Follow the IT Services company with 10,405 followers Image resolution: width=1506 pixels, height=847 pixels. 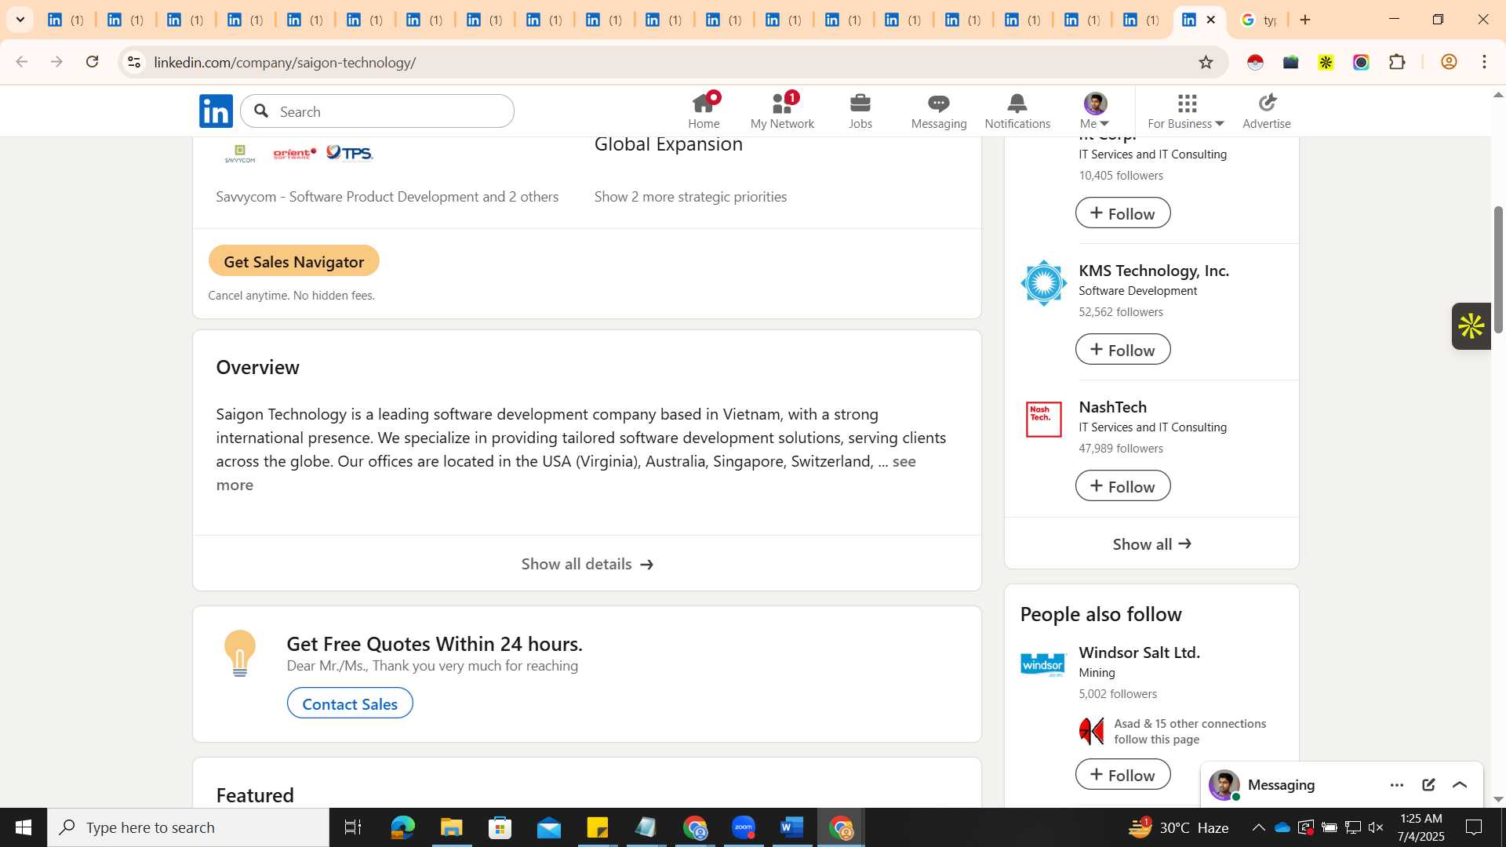tap(1122, 213)
